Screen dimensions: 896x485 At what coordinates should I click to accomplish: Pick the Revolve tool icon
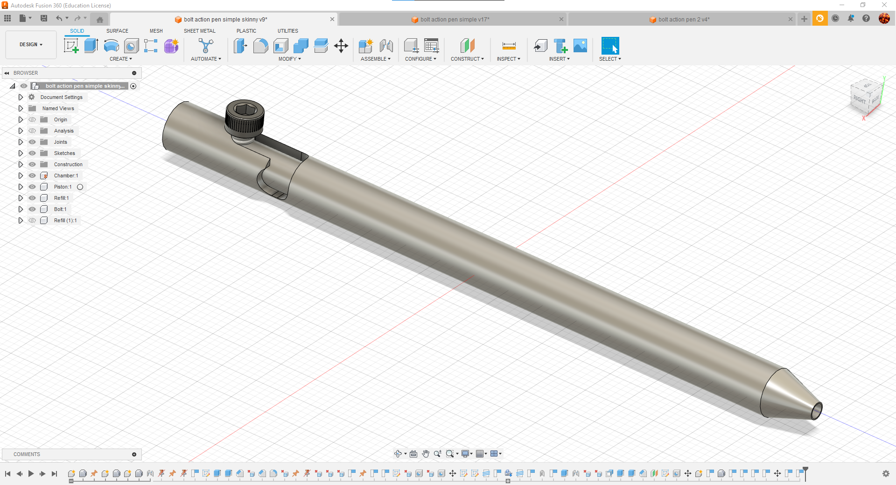[x=111, y=46]
